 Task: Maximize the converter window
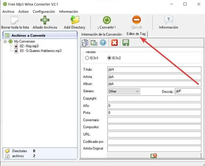(x=185, y=4)
